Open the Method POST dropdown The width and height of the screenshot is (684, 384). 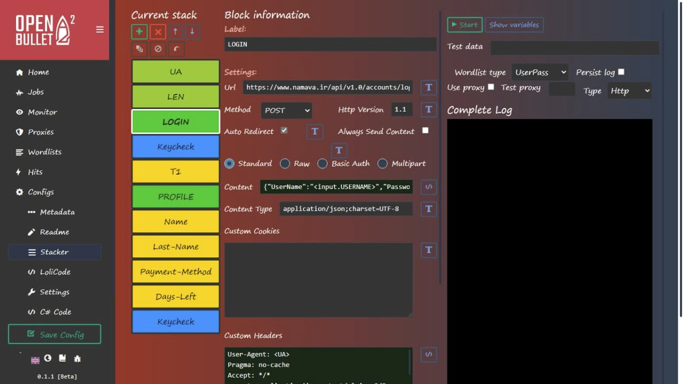tap(286, 111)
